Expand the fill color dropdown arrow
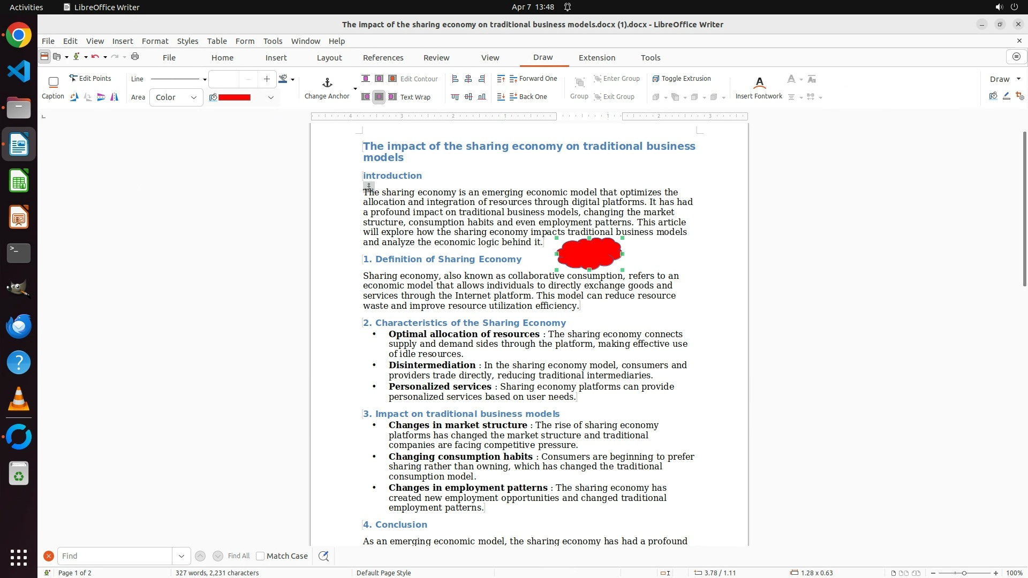1028x578 pixels. coord(271,97)
